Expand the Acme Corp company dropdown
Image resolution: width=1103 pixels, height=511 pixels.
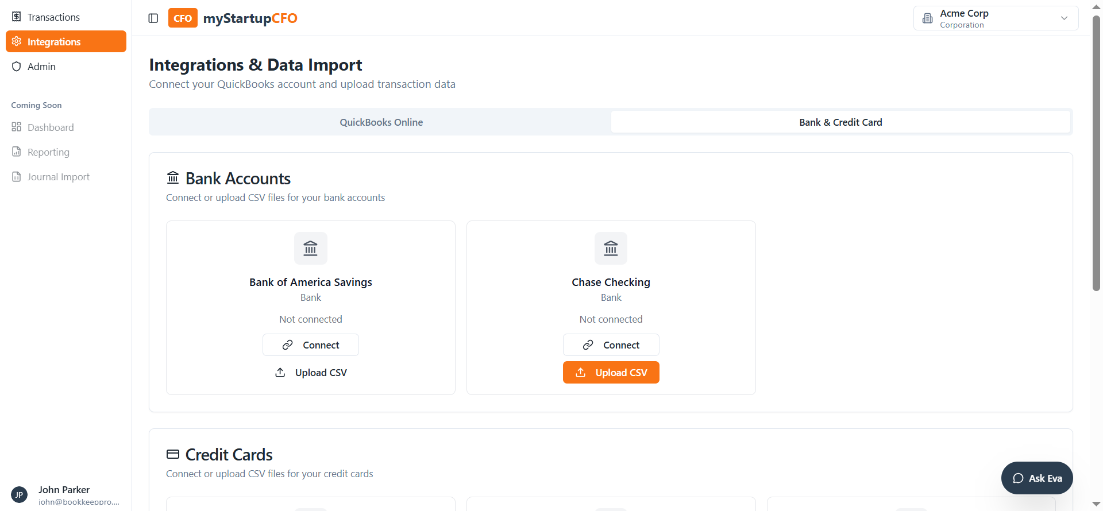[x=995, y=18]
